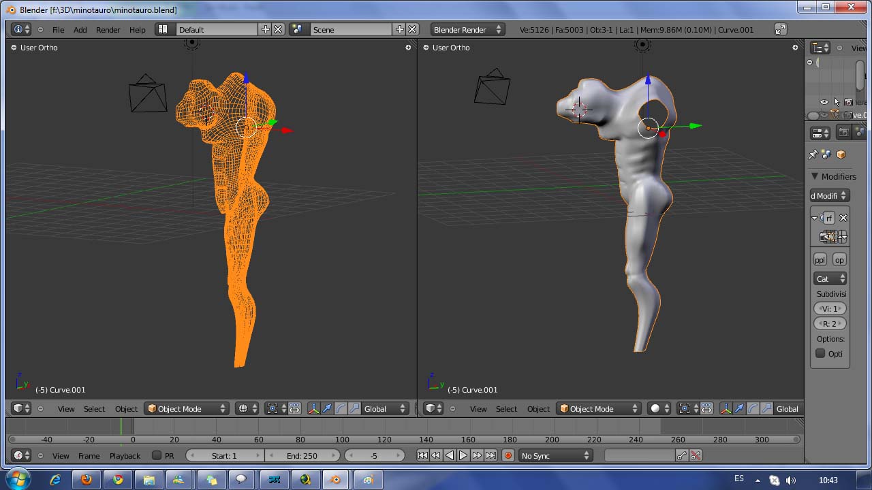Click the End: 250 frame field

click(302, 456)
